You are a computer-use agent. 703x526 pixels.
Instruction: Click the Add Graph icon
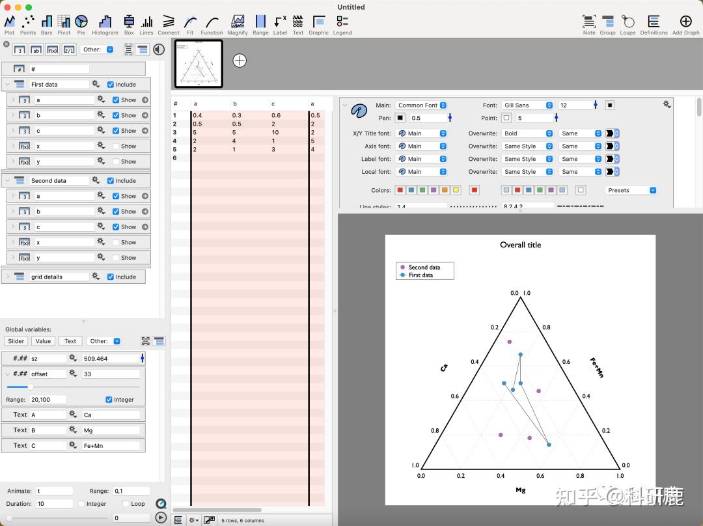(x=685, y=20)
